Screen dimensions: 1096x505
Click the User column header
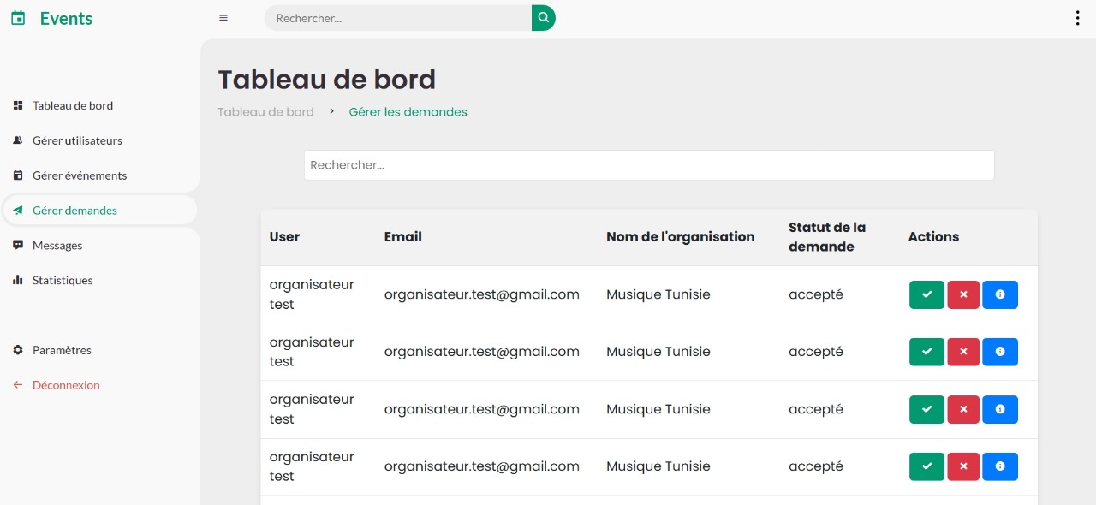point(284,237)
